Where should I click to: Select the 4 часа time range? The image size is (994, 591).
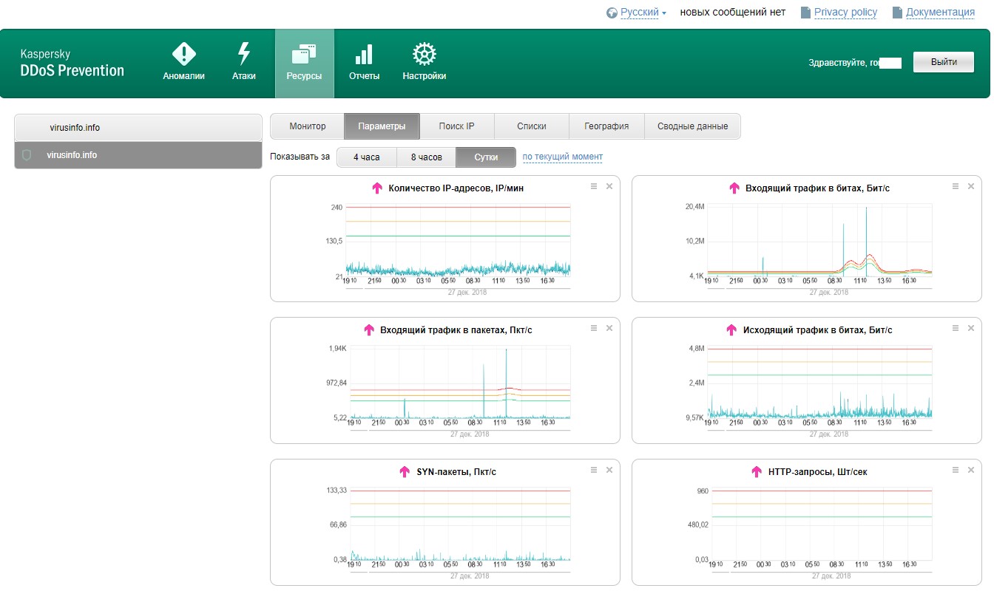click(x=366, y=157)
